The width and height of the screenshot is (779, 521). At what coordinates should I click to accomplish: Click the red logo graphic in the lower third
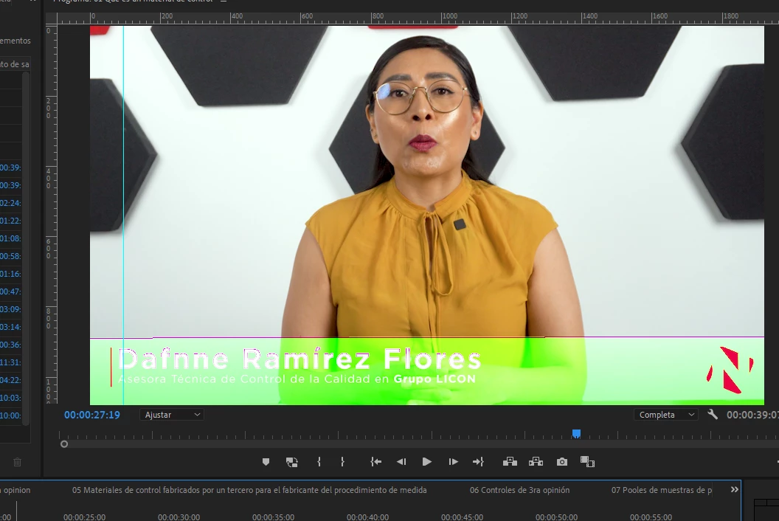[x=730, y=370]
